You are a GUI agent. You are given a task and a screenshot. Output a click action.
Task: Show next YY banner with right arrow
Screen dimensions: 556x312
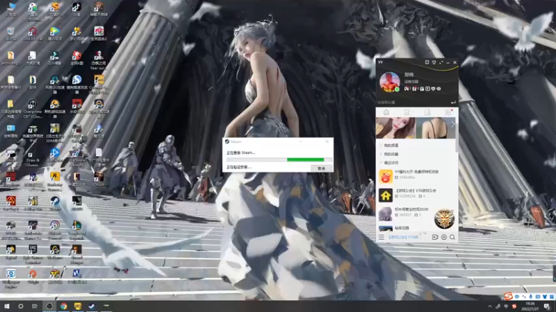pos(453,124)
